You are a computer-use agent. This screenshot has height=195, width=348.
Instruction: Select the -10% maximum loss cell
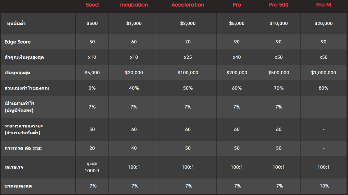click(323, 186)
